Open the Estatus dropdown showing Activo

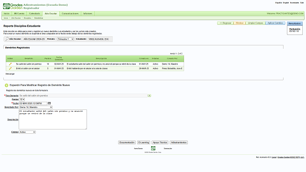click(27, 132)
